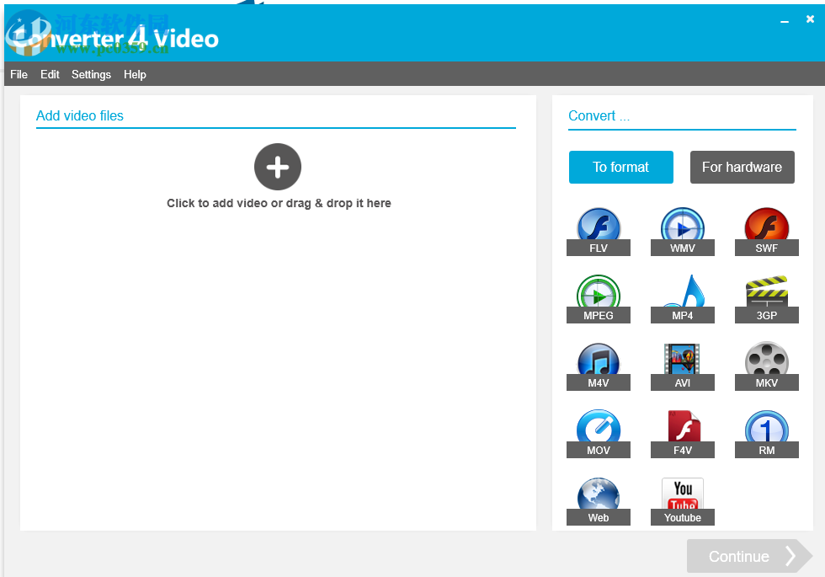Choose the Youtube output icon

pyautogui.click(x=683, y=494)
